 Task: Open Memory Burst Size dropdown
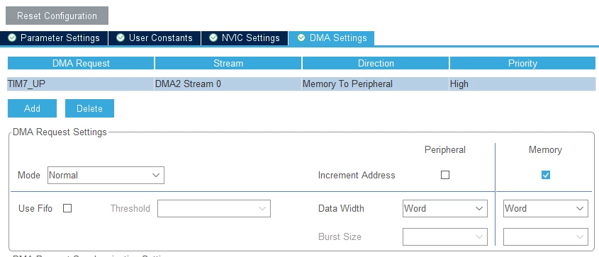point(546,236)
